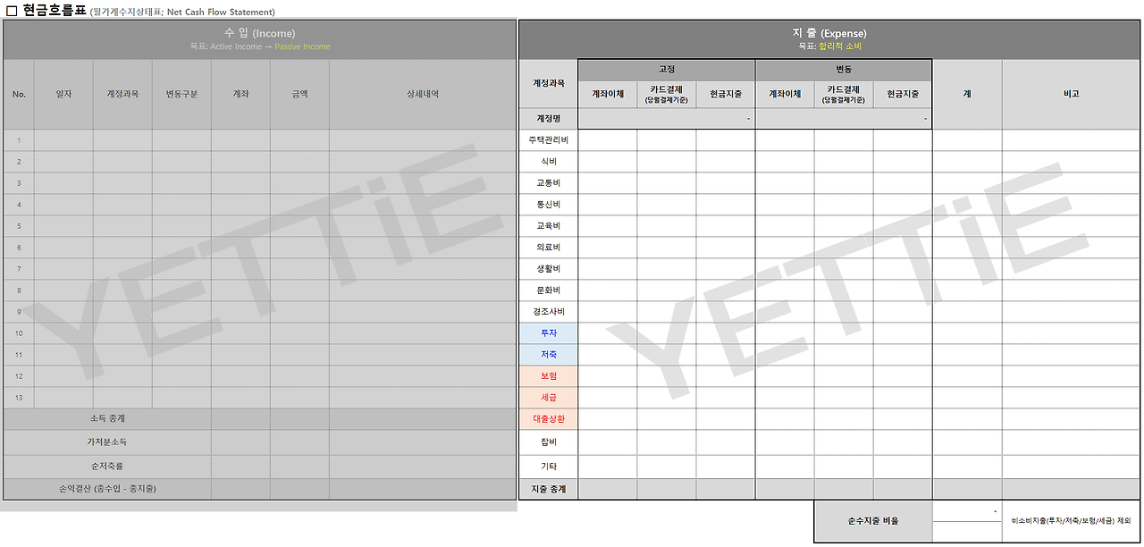Viewport: 1144px width, 547px height.
Task: Select the 지출 (Expense) section header
Action: click(x=829, y=32)
